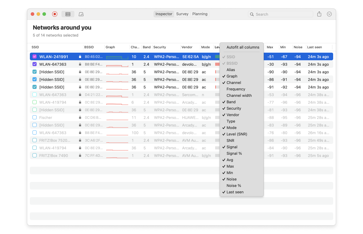
Task: Enable the Frequency column
Action: coord(235,89)
